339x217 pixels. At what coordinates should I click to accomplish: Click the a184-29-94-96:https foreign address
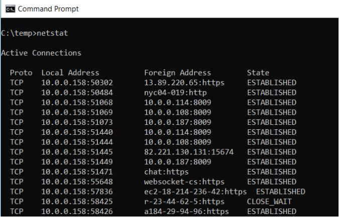pyautogui.click(x=186, y=211)
